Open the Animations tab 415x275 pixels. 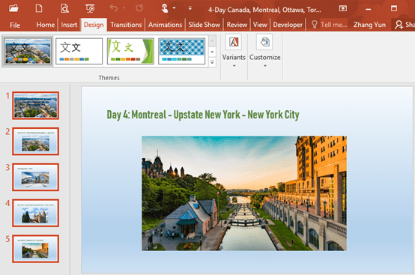(165, 25)
